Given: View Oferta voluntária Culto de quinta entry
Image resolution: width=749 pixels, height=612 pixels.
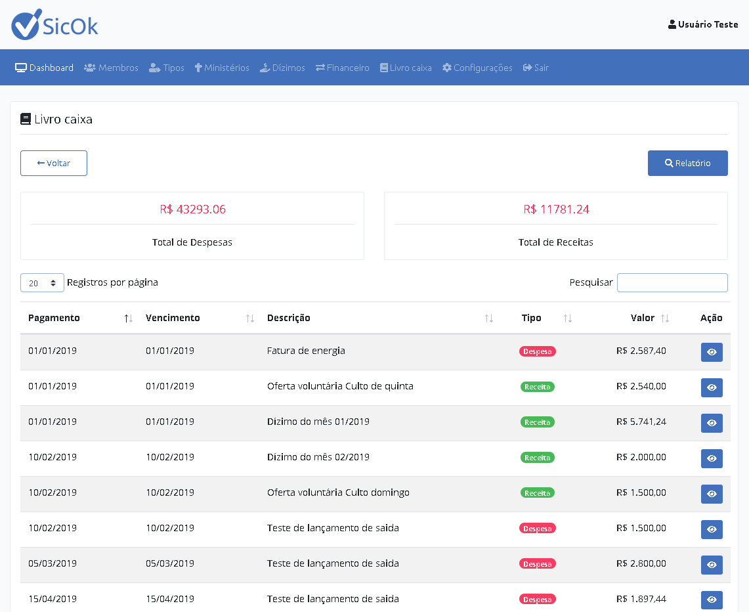Looking at the screenshot, I should [x=712, y=387].
